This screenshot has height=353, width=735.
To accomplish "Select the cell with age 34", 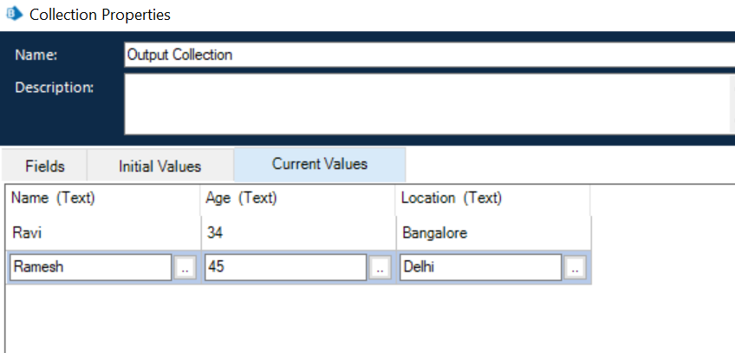I will tap(216, 233).
